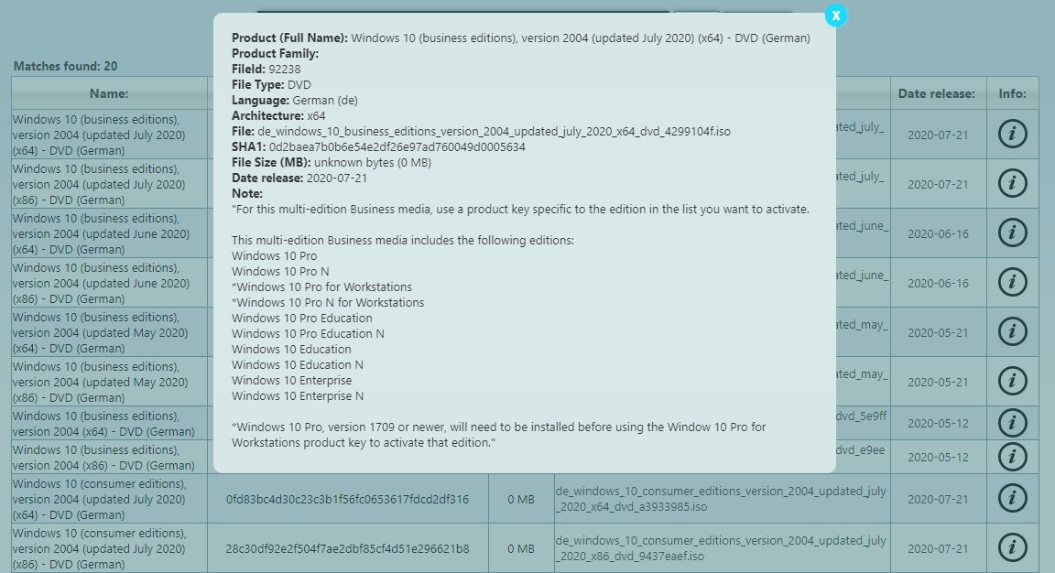Click consumer x64 file name ending a3933985.iso

[721, 498]
